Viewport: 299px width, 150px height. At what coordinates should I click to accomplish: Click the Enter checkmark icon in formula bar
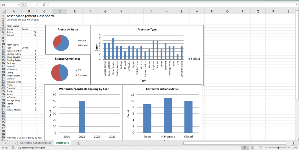(37, 5)
